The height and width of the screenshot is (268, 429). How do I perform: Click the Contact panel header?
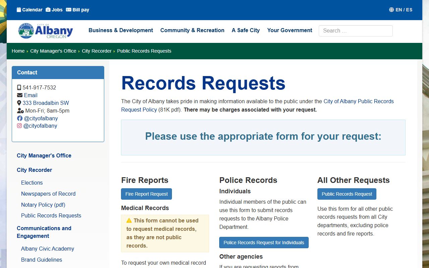click(58, 72)
